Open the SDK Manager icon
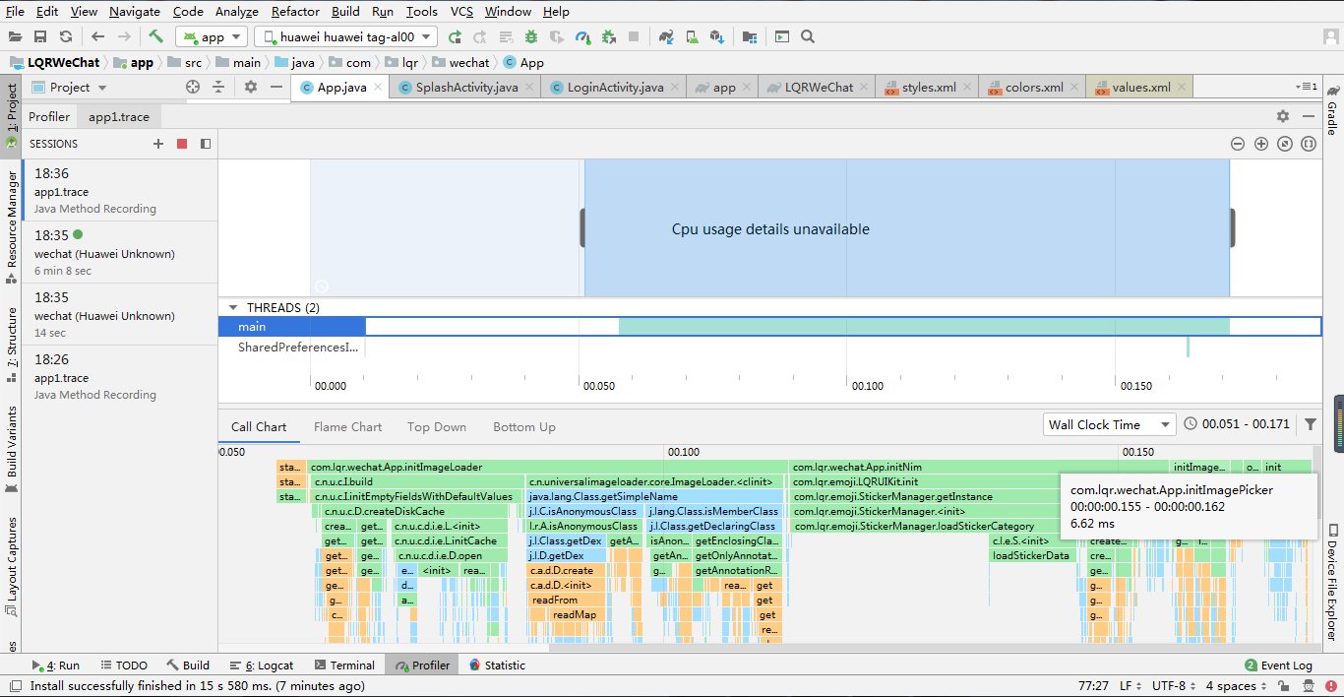Viewport: 1344px width, 697px height. pos(717,36)
